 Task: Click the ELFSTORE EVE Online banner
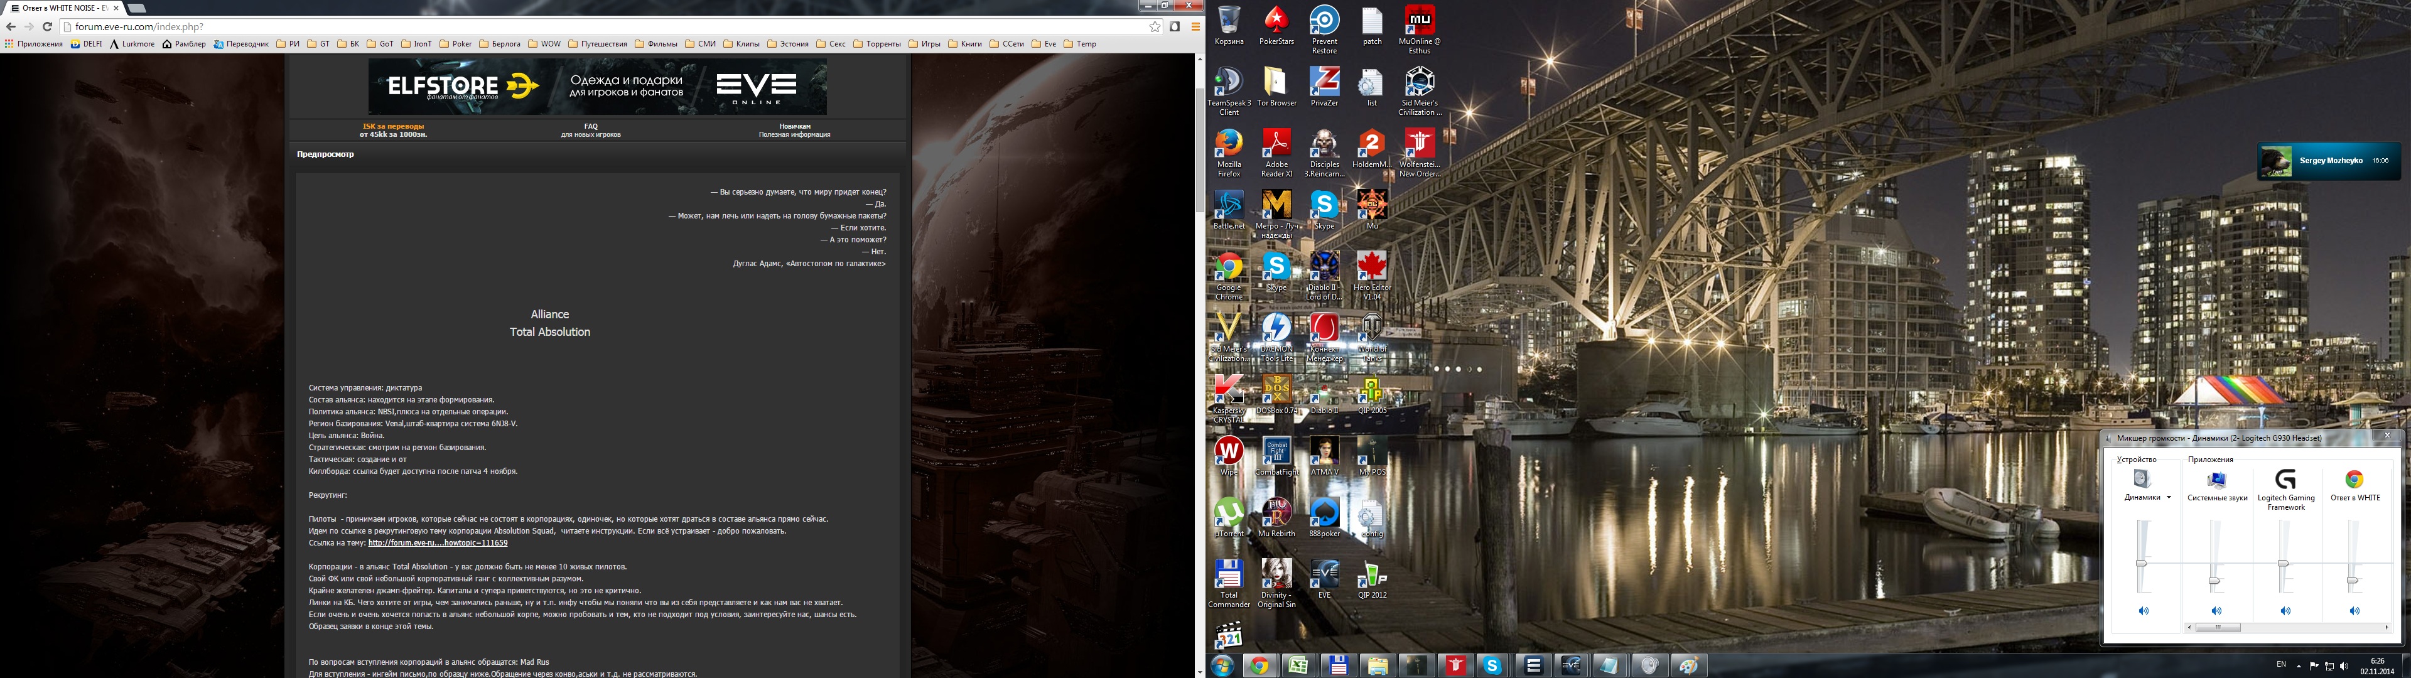pyautogui.click(x=597, y=87)
